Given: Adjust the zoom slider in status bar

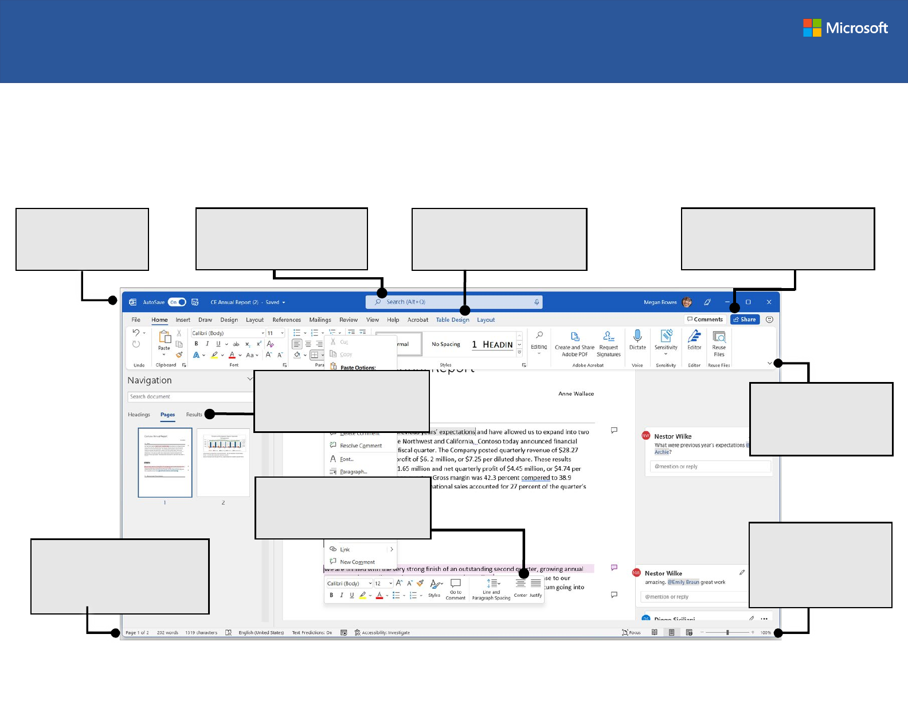Looking at the screenshot, I should point(727,633).
